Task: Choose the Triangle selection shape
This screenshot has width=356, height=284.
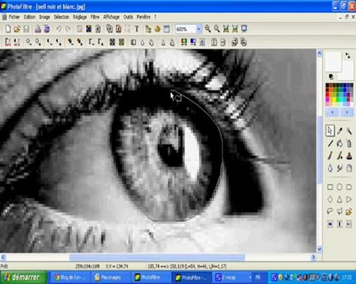Action: 339,200
